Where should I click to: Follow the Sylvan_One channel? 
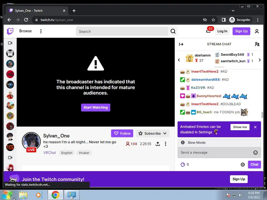pos(122,133)
